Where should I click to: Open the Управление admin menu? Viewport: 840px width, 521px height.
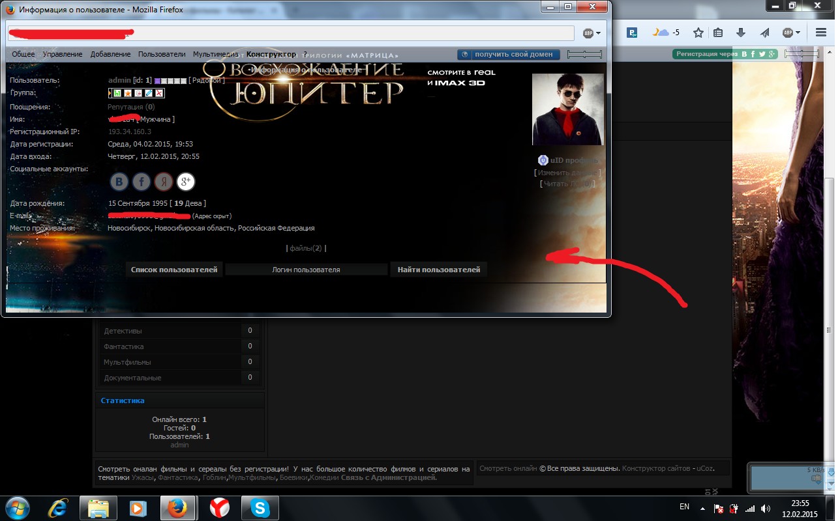(63, 54)
